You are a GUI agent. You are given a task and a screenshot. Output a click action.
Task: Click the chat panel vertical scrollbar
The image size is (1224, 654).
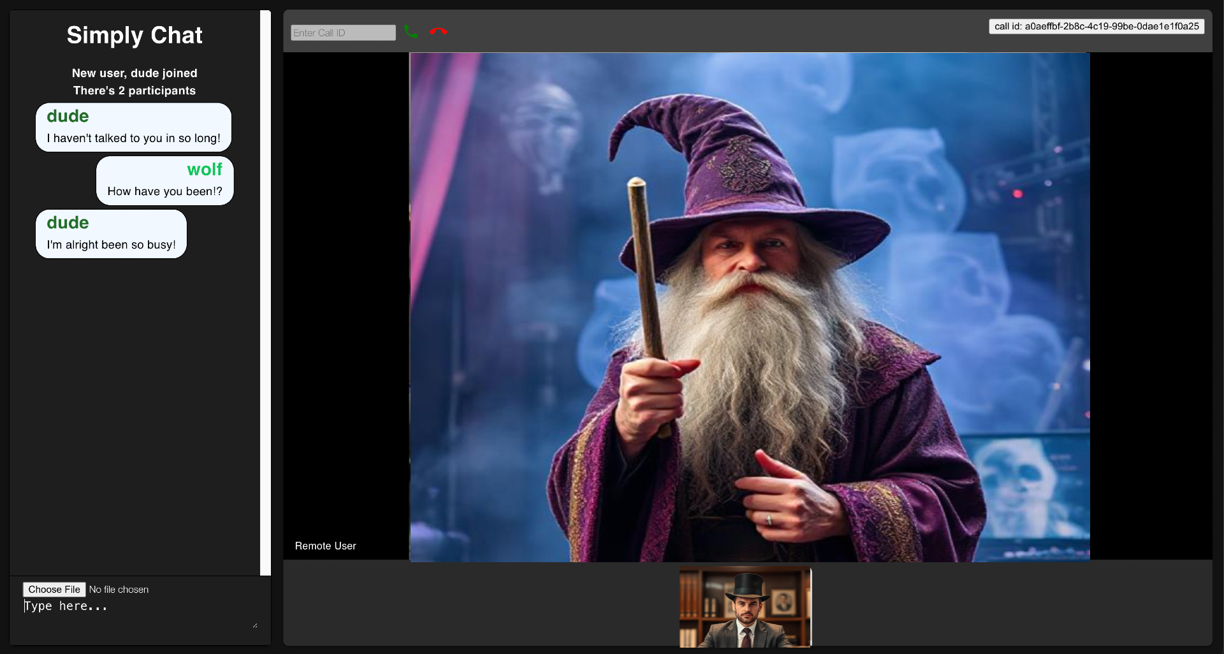[x=265, y=293]
